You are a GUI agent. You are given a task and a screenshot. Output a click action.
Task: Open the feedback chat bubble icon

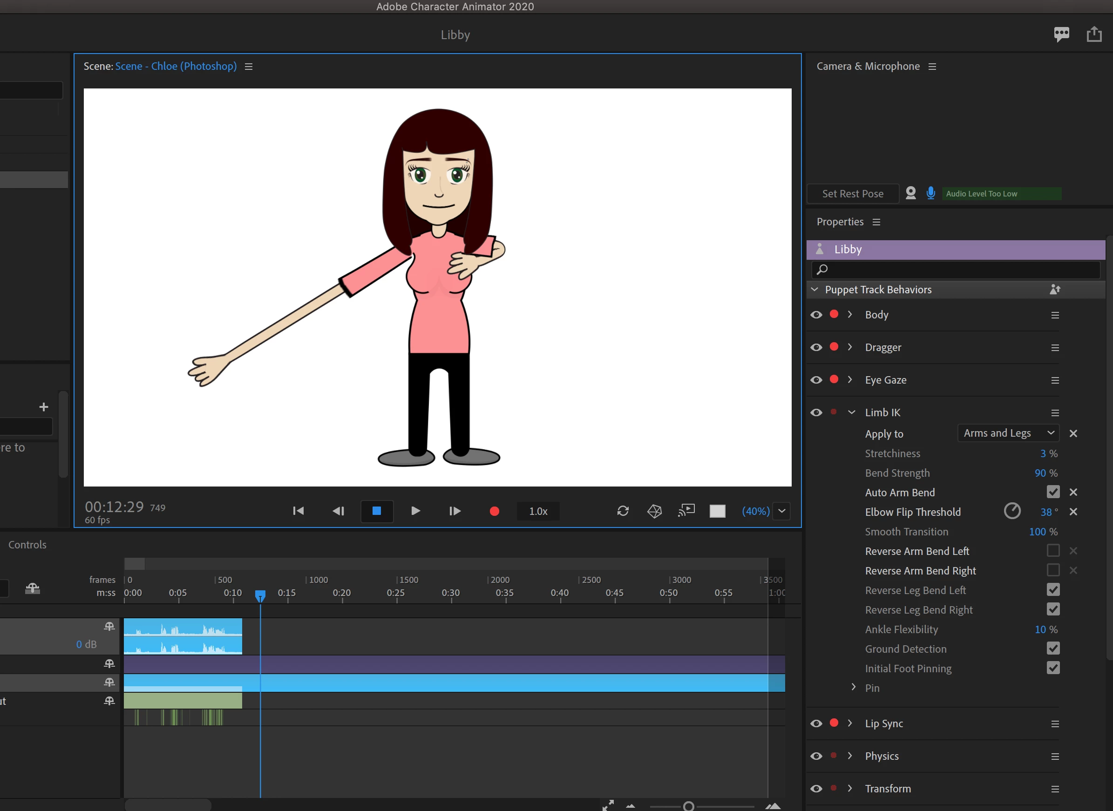pyautogui.click(x=1061, y=34)
